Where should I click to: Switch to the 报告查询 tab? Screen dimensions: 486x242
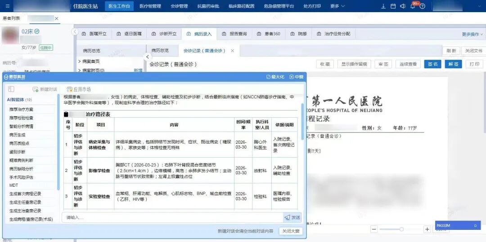click(234, 34)
